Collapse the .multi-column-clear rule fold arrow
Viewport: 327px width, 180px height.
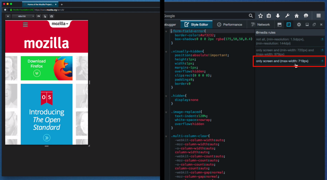click(166, 136)
